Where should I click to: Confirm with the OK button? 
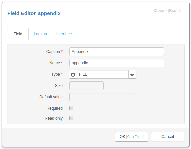tap(132, 137)
